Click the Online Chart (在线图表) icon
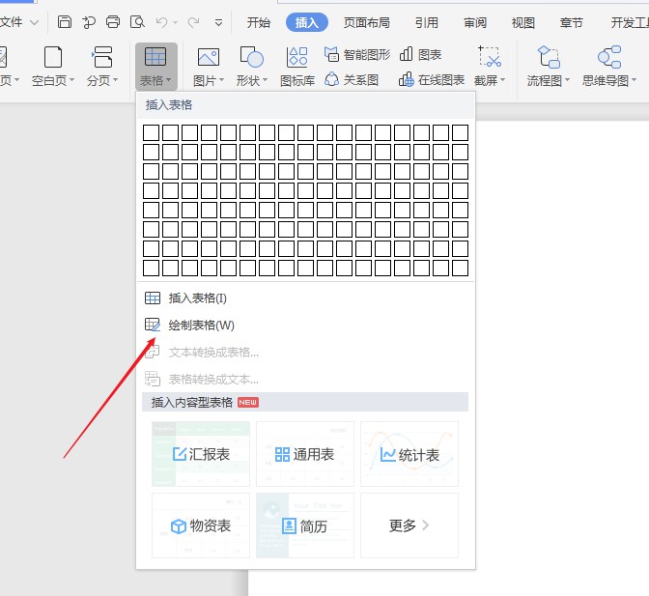This screenshot has height=596, width=649. [x=432, y=80]
